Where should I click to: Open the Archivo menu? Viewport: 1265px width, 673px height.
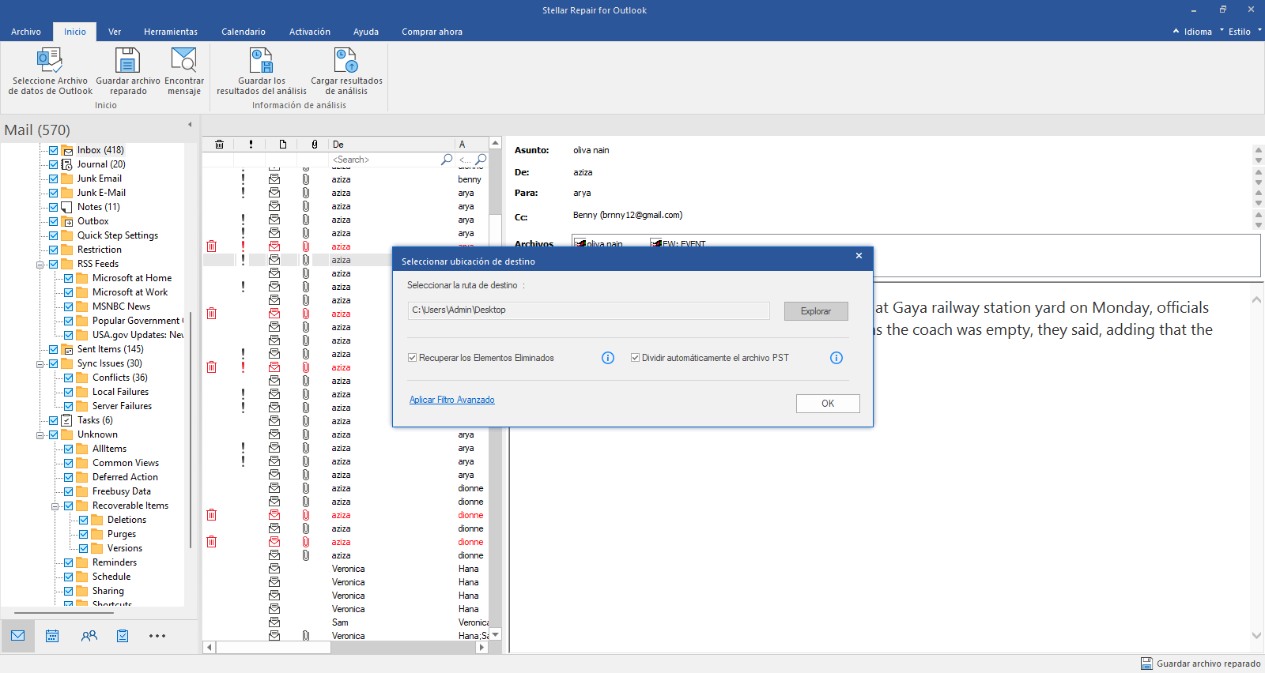[x=26, y=32]
